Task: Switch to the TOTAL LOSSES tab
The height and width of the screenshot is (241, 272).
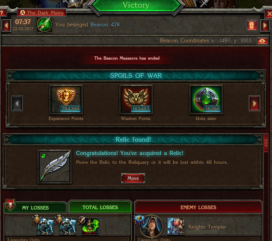Action: click(x=100, y=207)
